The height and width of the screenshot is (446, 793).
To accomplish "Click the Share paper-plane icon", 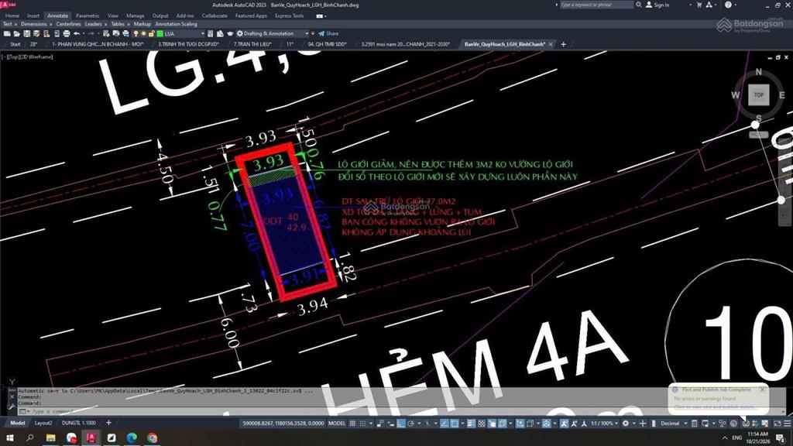I will point(321,34).
